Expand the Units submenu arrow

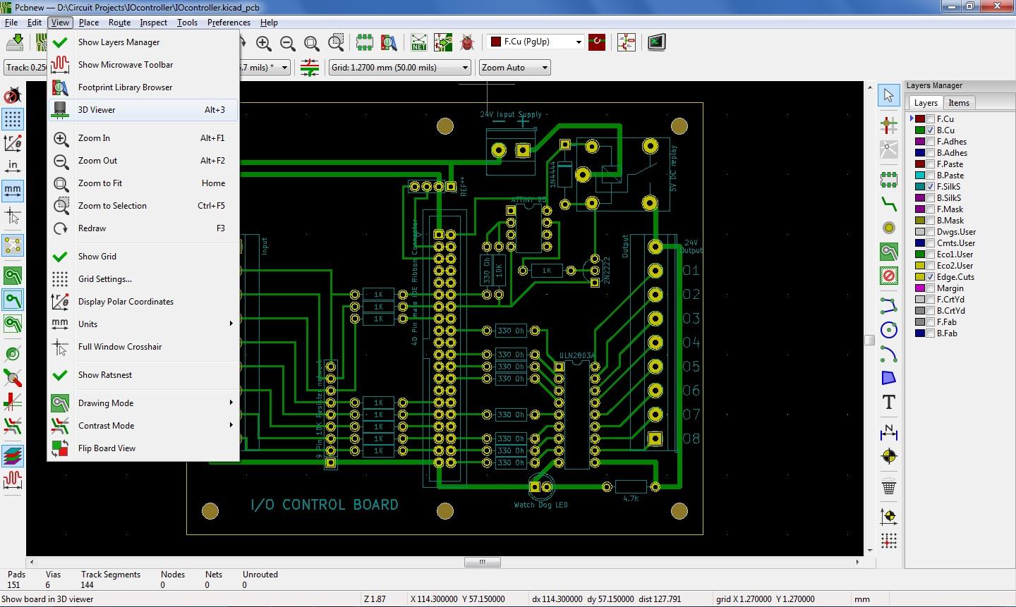(x=231, y=324)
